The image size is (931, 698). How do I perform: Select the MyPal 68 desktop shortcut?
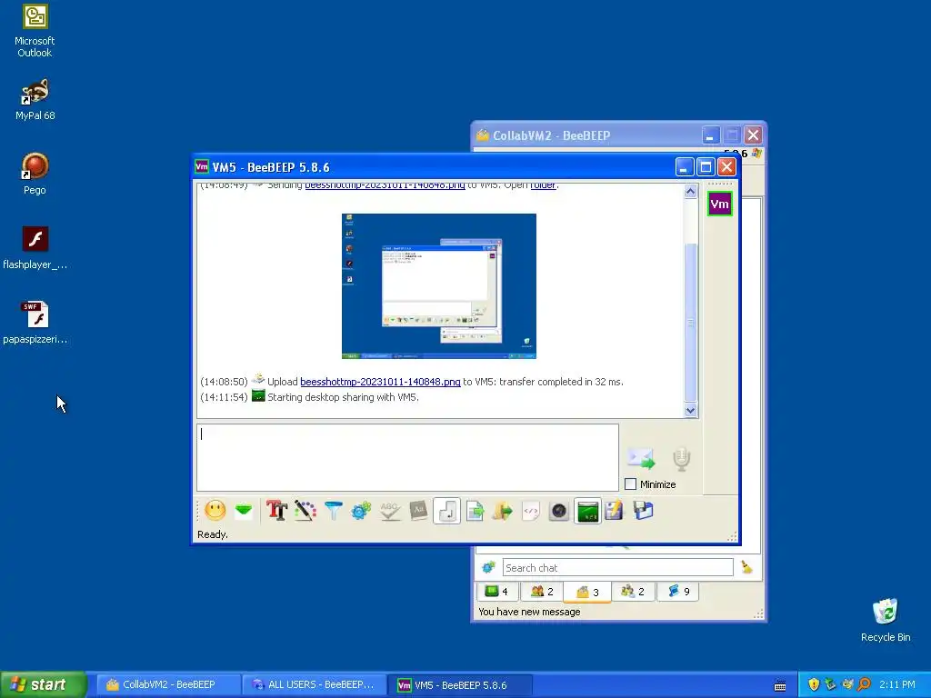tap(35, 100)
